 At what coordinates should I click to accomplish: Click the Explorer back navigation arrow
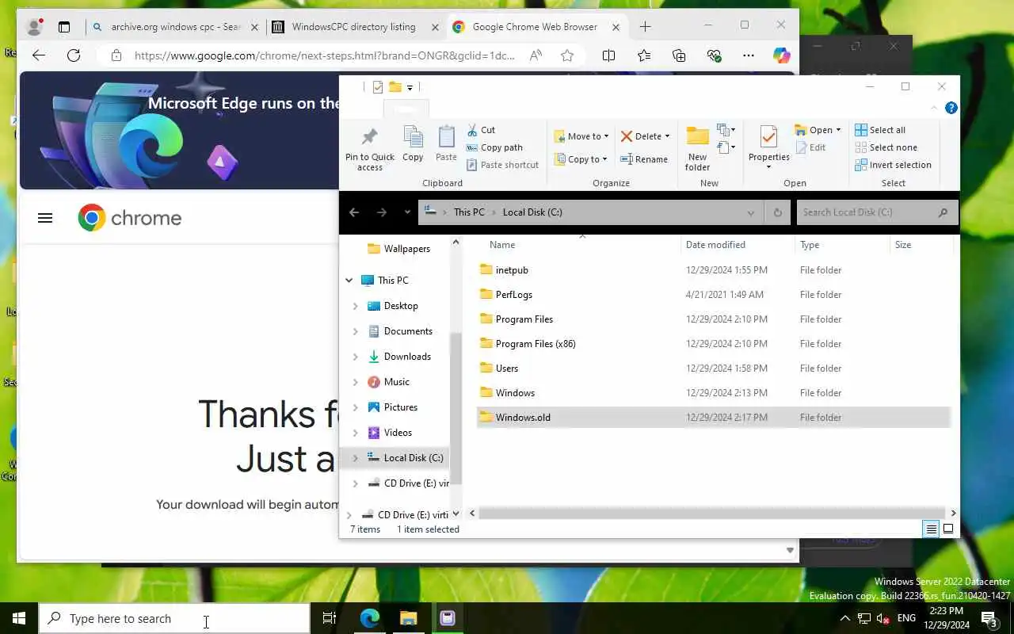tap(354, 212)
